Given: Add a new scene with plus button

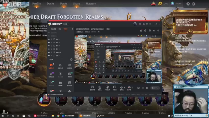Looking at the screenshot, I should (72, 29).
